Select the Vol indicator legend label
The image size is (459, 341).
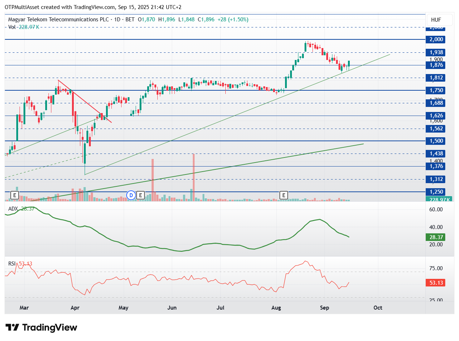tap(12, 27)
